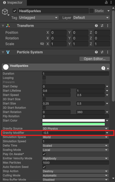Click the Inspector lock icon
The height and width of the screenshot is (182, 115).
pos(106,2)
